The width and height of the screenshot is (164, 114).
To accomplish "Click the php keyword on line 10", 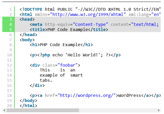I will [46, 55].
